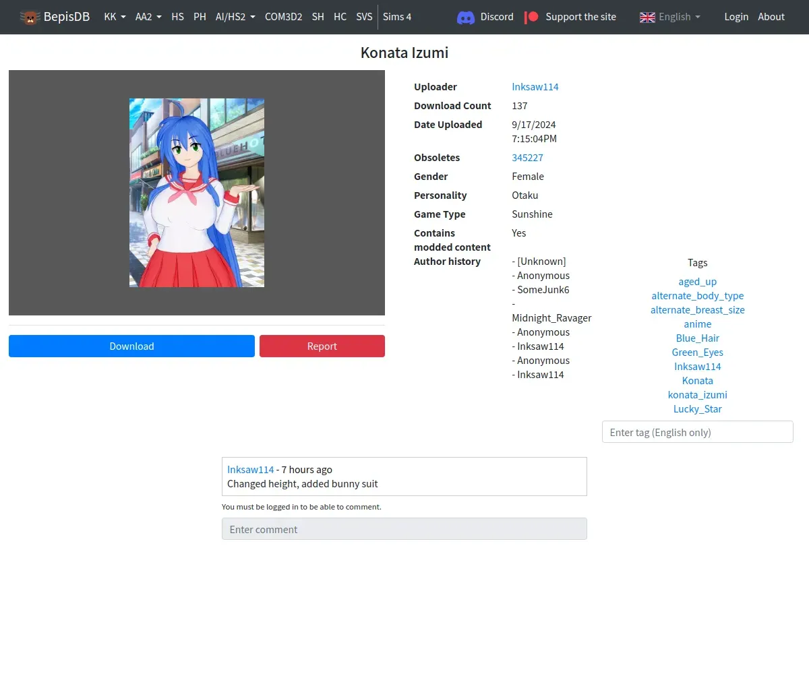Select the Inksaw114 tag
809x674 pixels.
[x=698, y=367]
